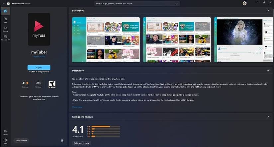Expand Ratings and reviews chevron
The image size is (274, 147).
click(x=268, y=116)
